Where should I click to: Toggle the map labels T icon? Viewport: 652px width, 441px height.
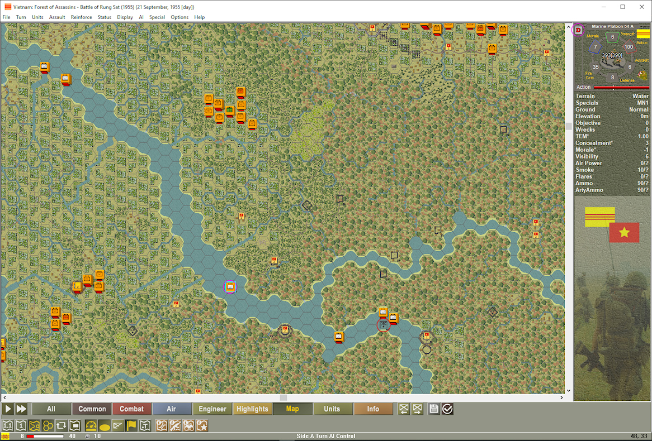145,425
